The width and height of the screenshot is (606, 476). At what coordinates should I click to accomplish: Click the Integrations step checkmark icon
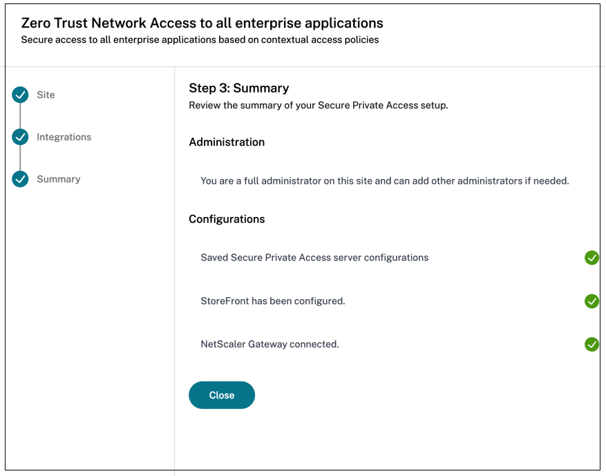coord(20,137)
